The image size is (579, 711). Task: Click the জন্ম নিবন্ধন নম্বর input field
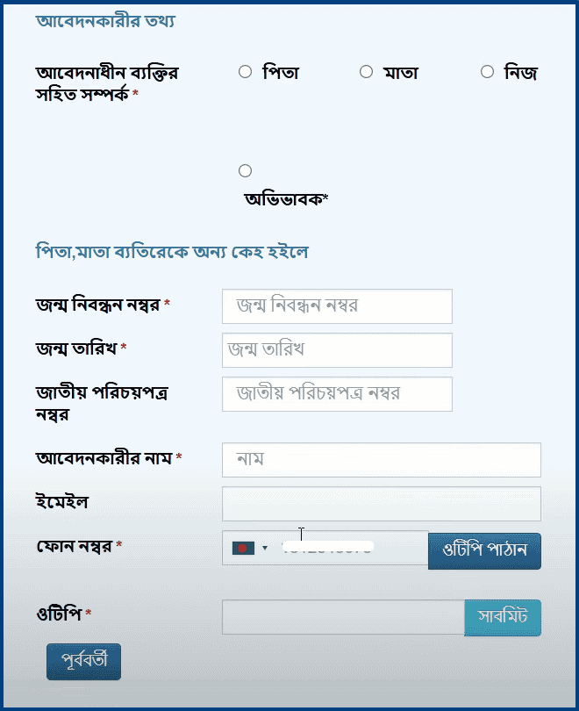tap(337, 305)
